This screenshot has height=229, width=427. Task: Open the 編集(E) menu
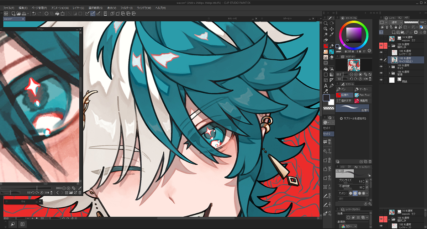23,8
